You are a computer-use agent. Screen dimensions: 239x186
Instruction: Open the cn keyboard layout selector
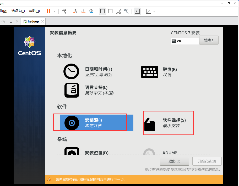pos(185,41)
